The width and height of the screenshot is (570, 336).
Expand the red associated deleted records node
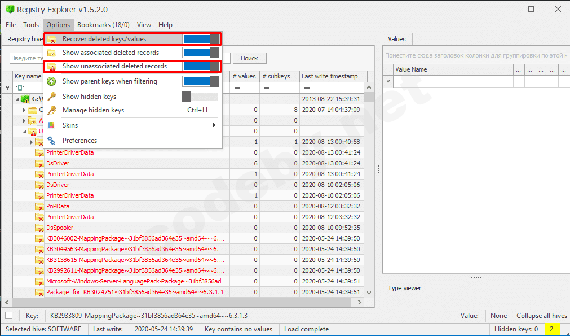[24, 120]
